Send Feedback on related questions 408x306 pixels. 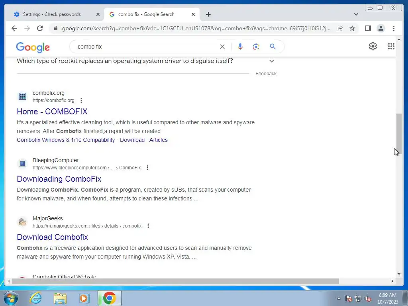(266, 74)
